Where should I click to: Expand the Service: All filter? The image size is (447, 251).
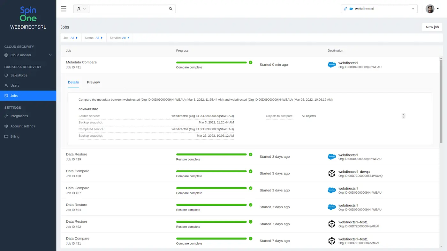coord(119,38)
